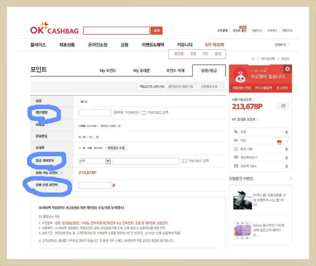Select 신청결과조회 sub-tab
Screen dimensions: 316x266
209,86
